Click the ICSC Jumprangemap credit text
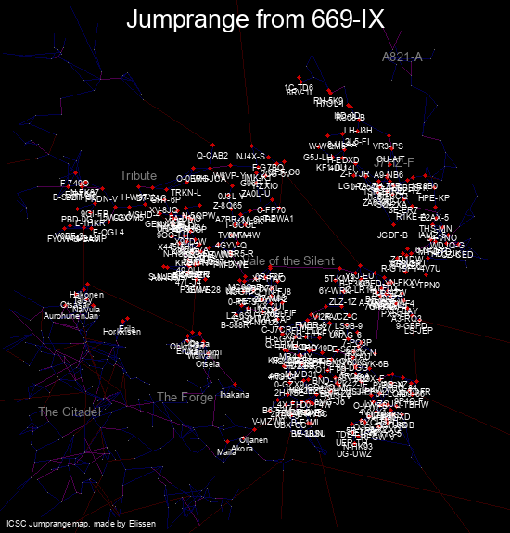 pos(82,524)
